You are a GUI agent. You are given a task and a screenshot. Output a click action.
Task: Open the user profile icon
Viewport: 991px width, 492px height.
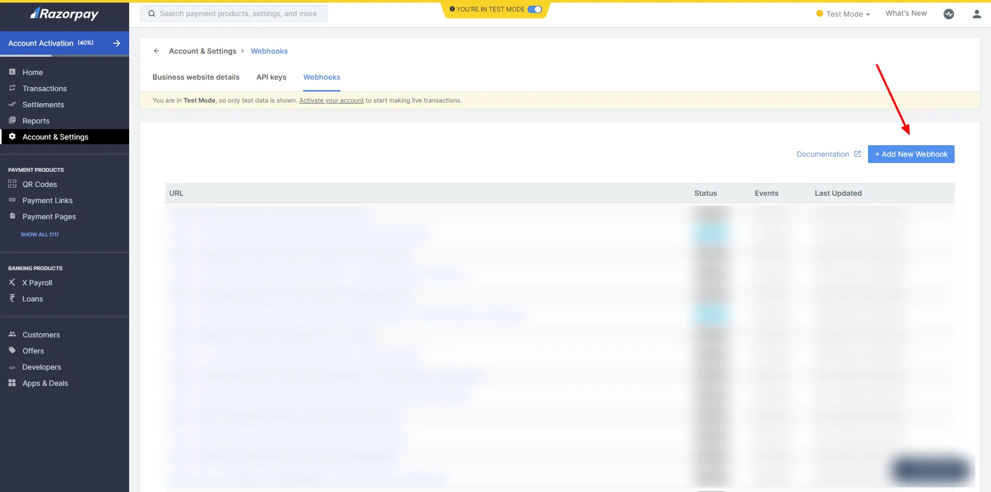click(x=977, y=14)
